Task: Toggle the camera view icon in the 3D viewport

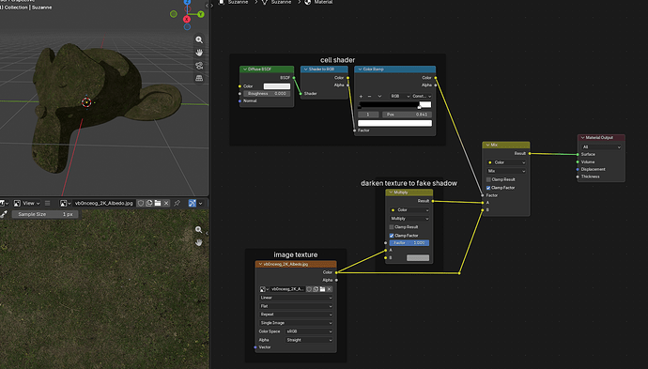Action: (x=199, y=66)
